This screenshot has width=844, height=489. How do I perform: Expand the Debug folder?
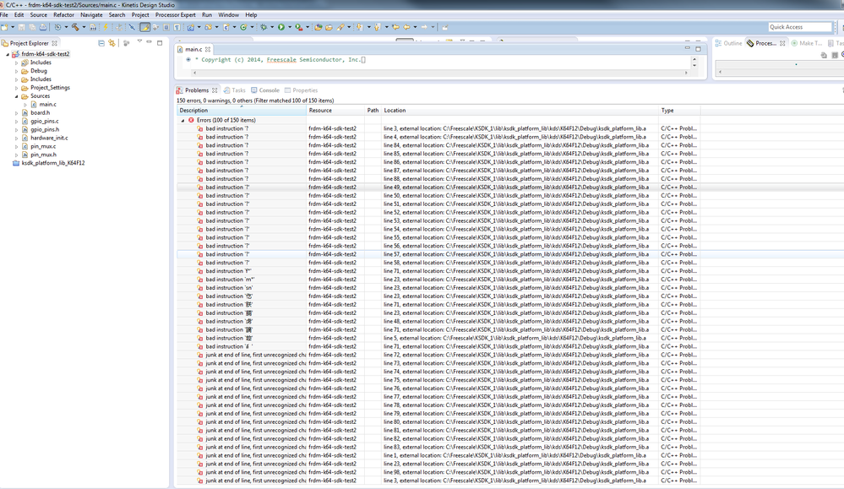click(17, 71)
